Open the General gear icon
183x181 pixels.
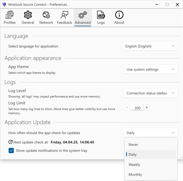28,15
